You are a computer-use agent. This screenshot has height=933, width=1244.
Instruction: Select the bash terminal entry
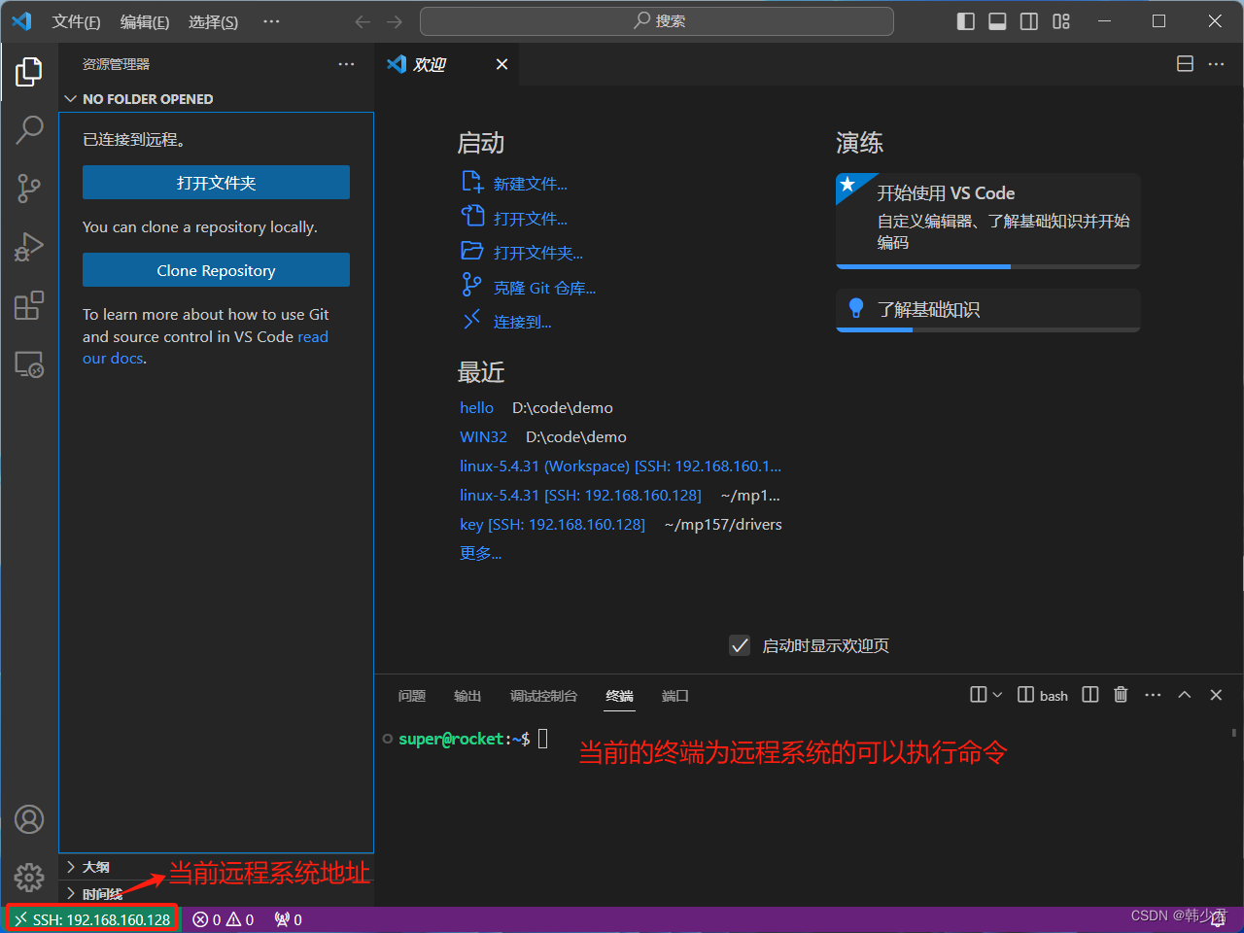click(x=1043, y=695)
